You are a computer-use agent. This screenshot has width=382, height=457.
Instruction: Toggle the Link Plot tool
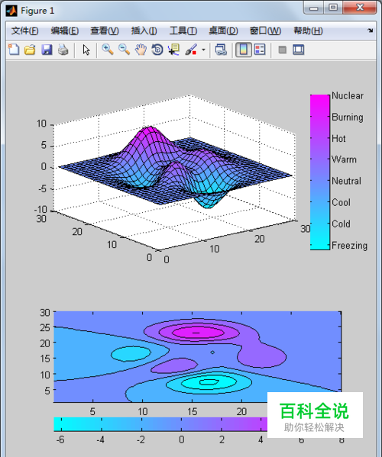[x=221, y=50]
